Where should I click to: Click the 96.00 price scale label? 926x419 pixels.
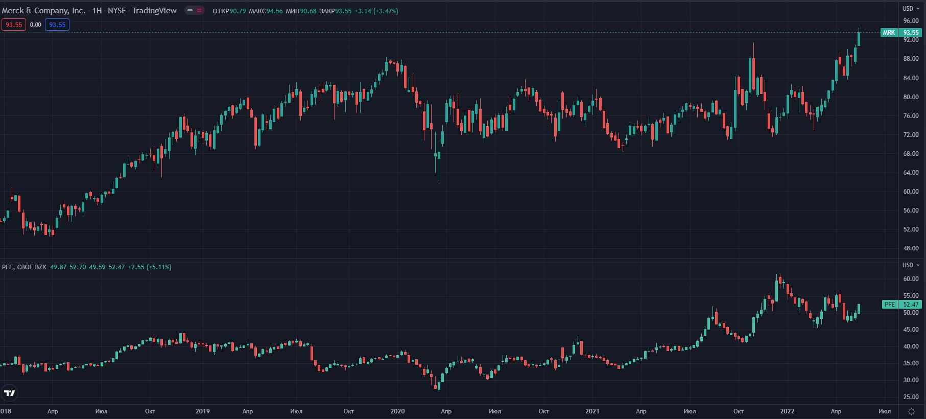pos(911,21)
